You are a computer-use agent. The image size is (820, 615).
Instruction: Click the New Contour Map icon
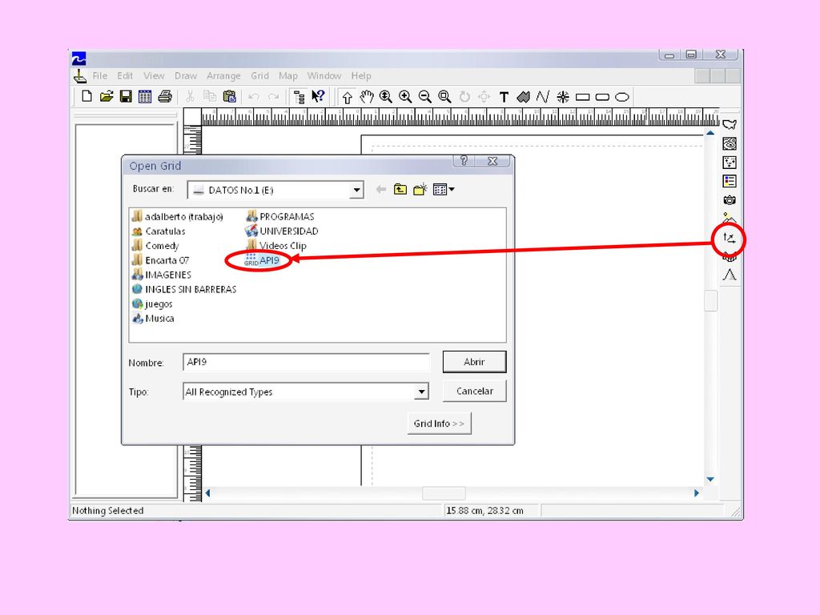point(730,143)
